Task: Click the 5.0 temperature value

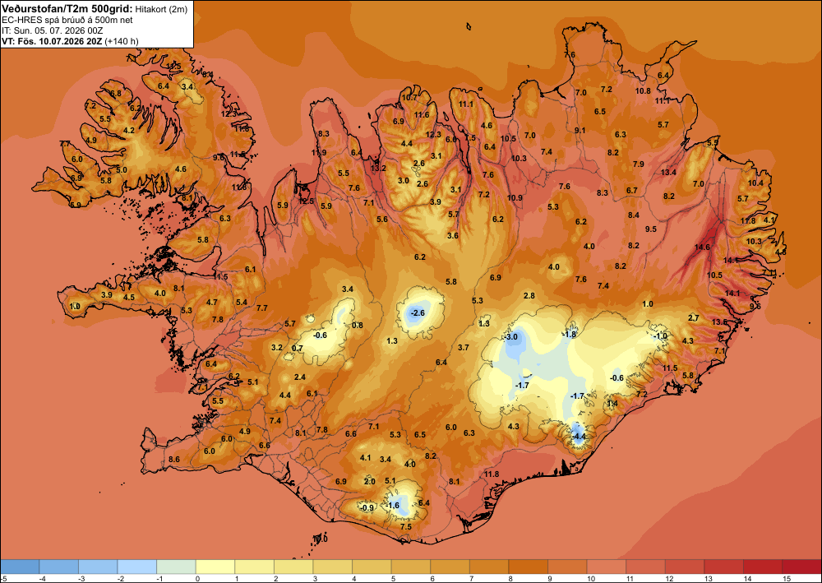Action: tap(122, 170)
